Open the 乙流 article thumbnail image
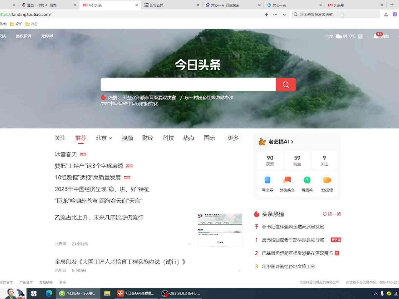Image resolution: width=399 pixels, height=299 pixels. tap(220, 230)
